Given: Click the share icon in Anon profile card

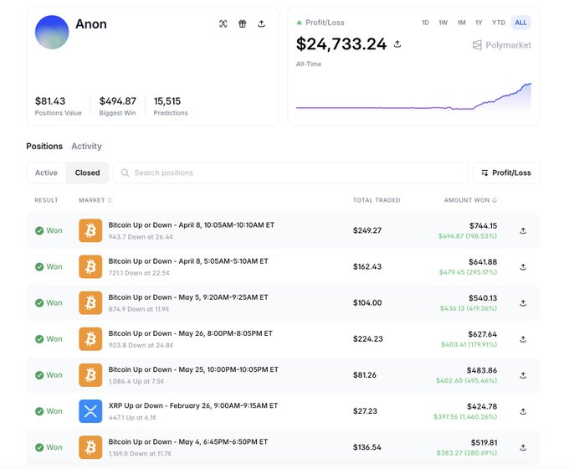Looking at the screenshot, I should click(261, 24).
